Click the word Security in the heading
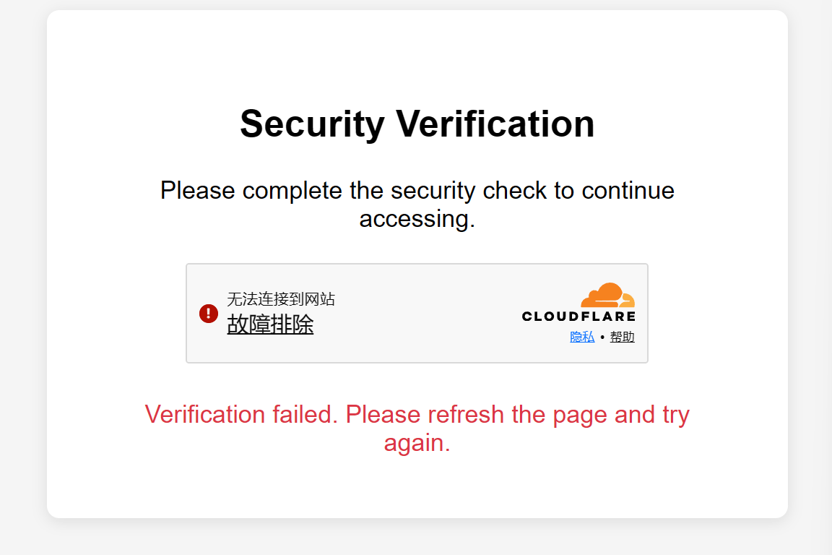The height and width of the screenshot is (555, 832). tap(312, 124)
